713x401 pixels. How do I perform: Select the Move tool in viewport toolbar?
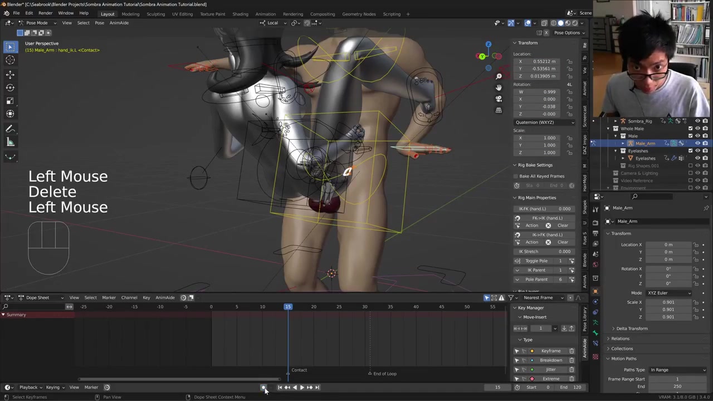10,74
